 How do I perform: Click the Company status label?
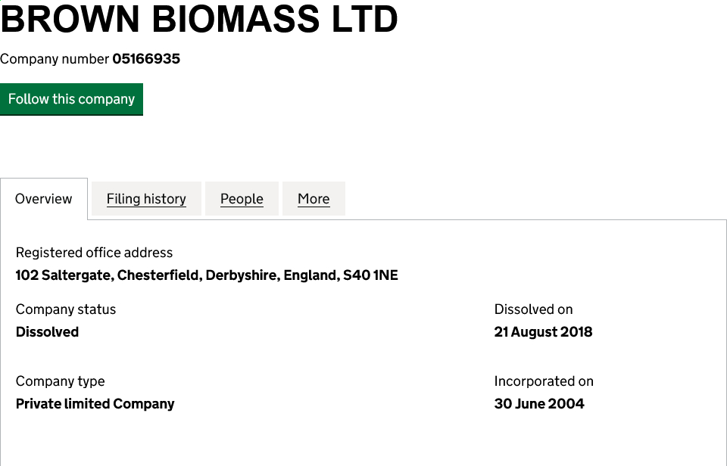(x=66, y=309)
